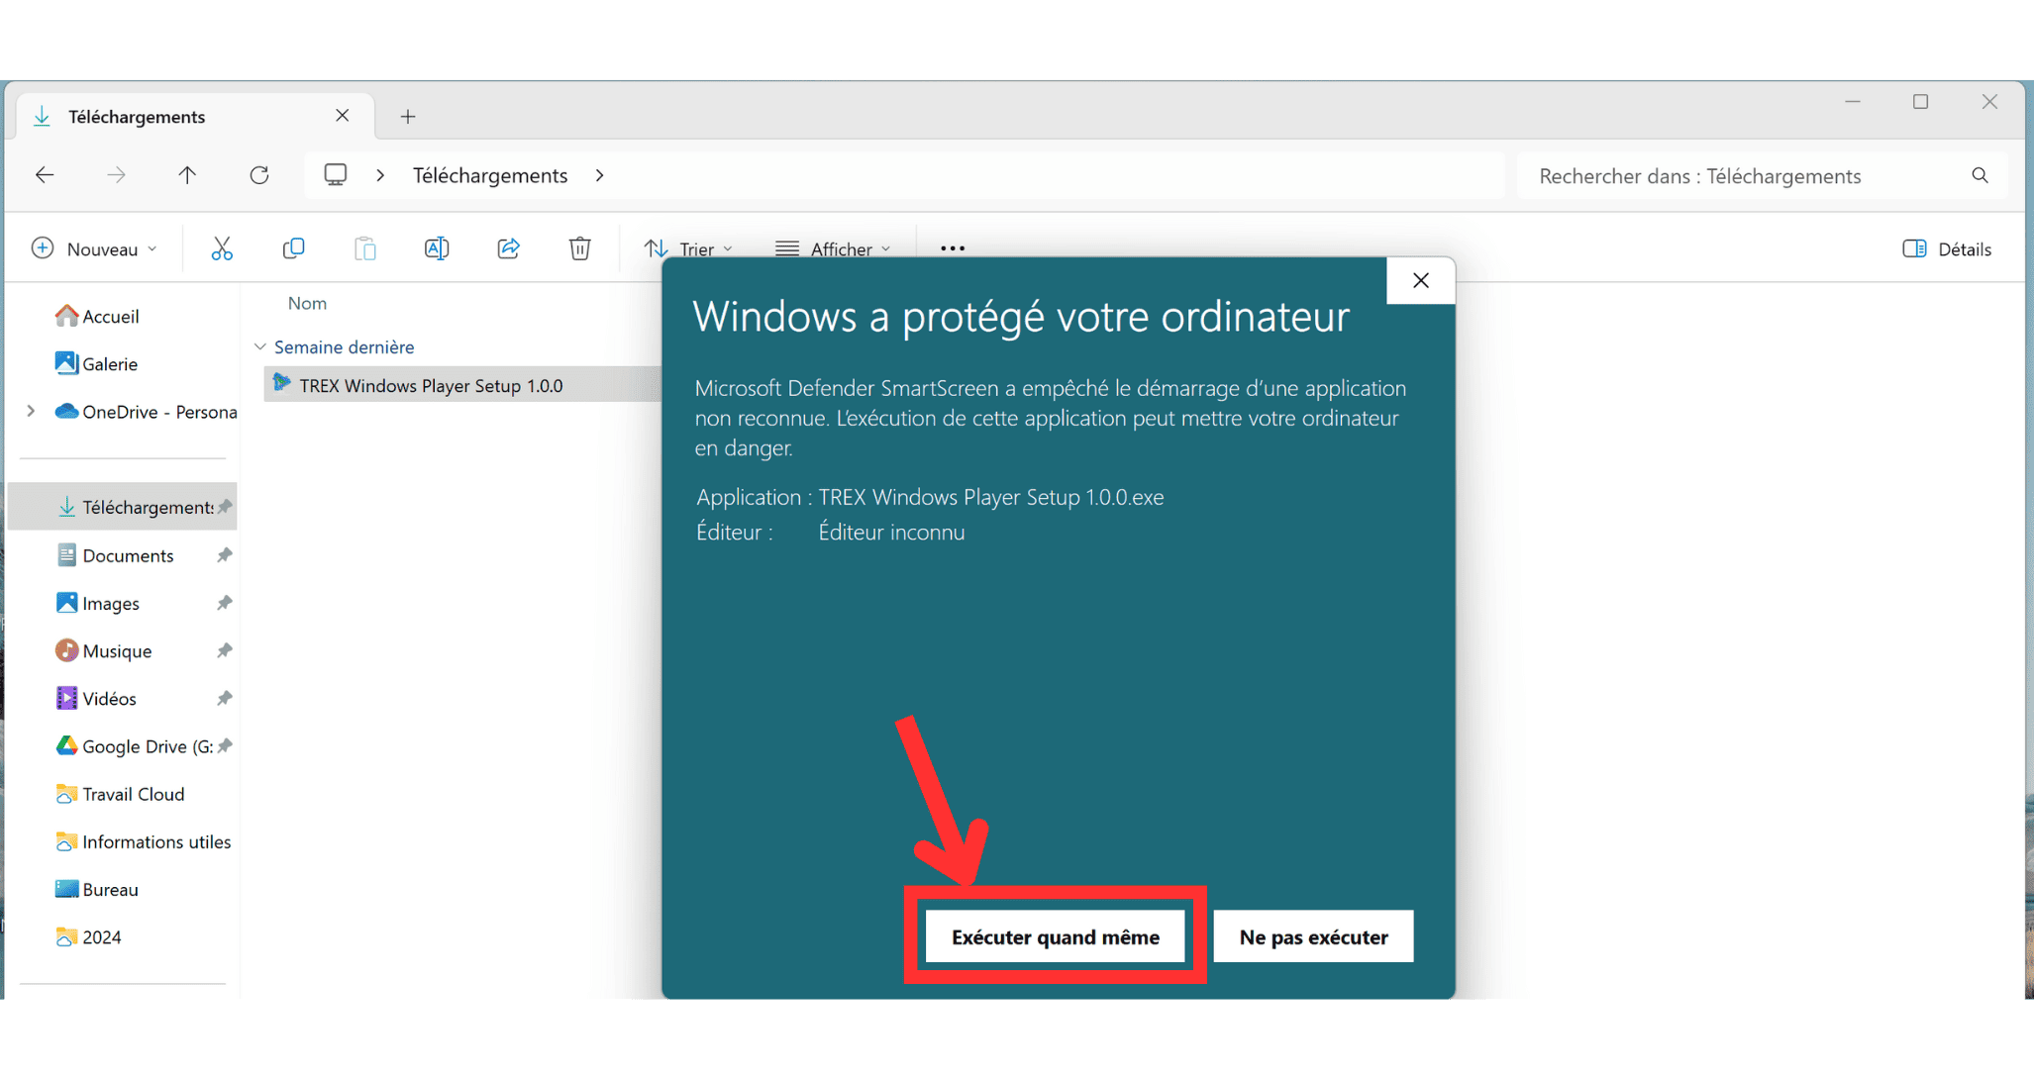Viewport: 2034px width, 1079px height.
Task: Toggle the Détails pane
Action: [x=1947, y=248]
